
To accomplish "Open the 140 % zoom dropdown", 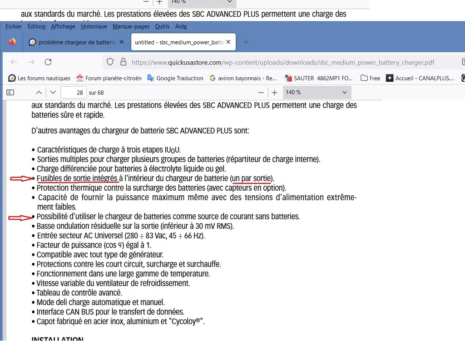I will coord(317,93).
